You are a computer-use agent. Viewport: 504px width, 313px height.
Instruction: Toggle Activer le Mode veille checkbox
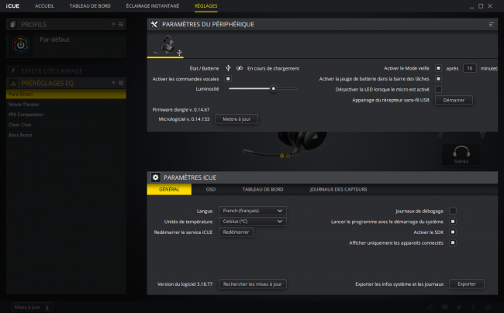click(438, 68)
